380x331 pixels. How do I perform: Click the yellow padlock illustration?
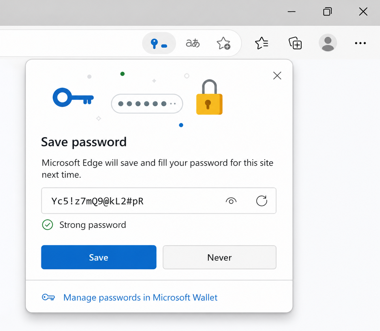(x=209, y=98)
